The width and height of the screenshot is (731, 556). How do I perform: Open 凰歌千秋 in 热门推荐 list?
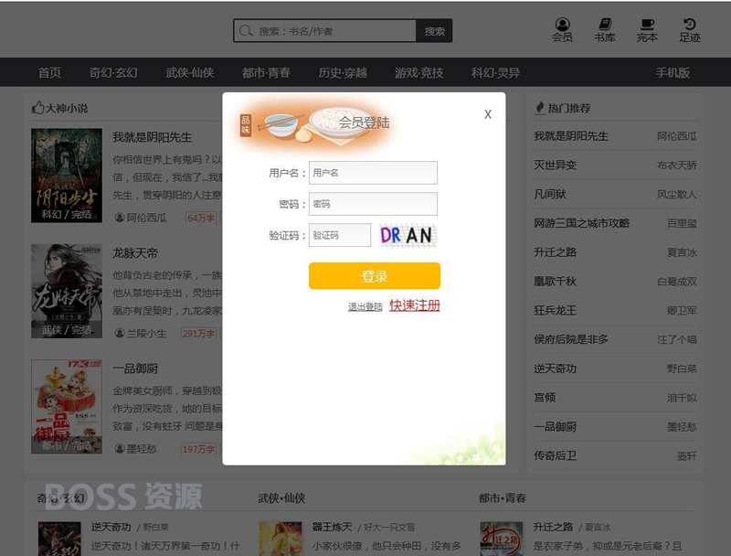pos(555,282)
